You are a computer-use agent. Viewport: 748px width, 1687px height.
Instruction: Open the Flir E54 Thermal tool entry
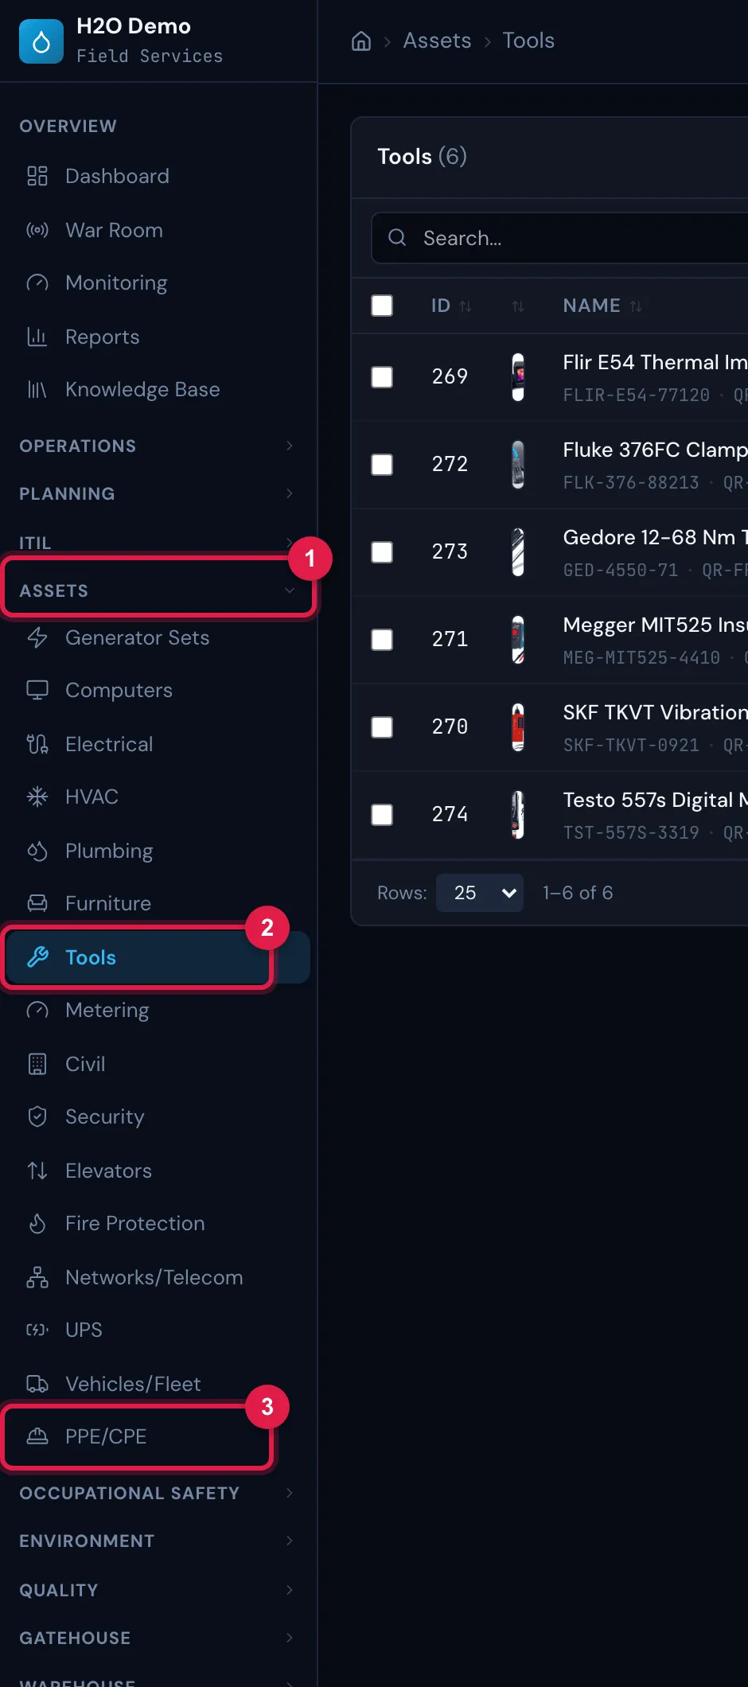point(655,362)
